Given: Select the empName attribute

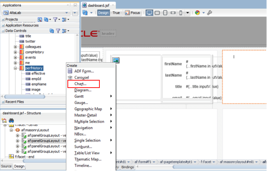Looking at the screenshot, I should (39, 84).
